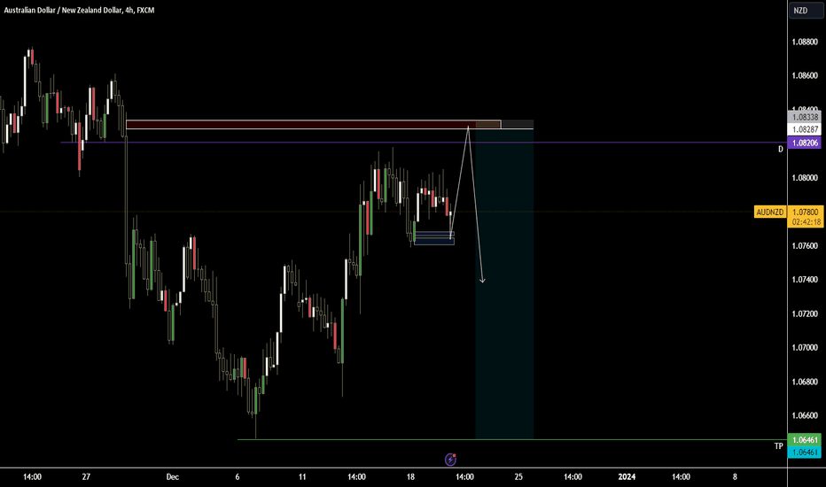Image resolution: width=826 pixels, height=487 pixels.
Task: Click the 1.07600 price scale value
Action: [x=805, y=246]
